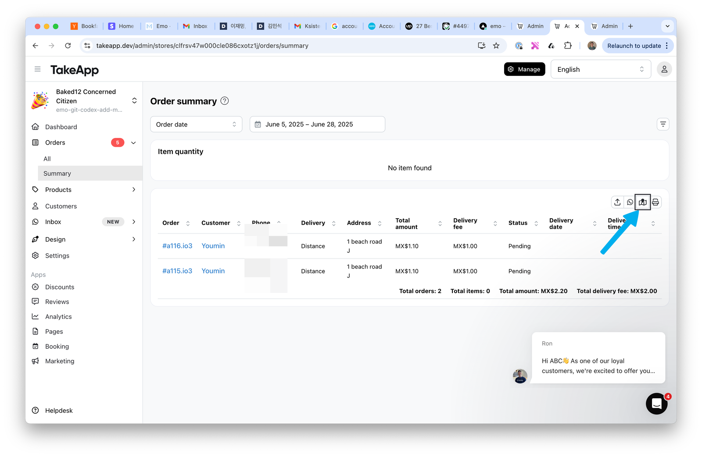This screenshot has height=457, width=702.
Task: Open the map view icon above the table
Action: point(643,202)
